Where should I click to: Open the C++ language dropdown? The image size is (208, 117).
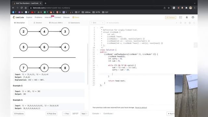coord(97,23)
